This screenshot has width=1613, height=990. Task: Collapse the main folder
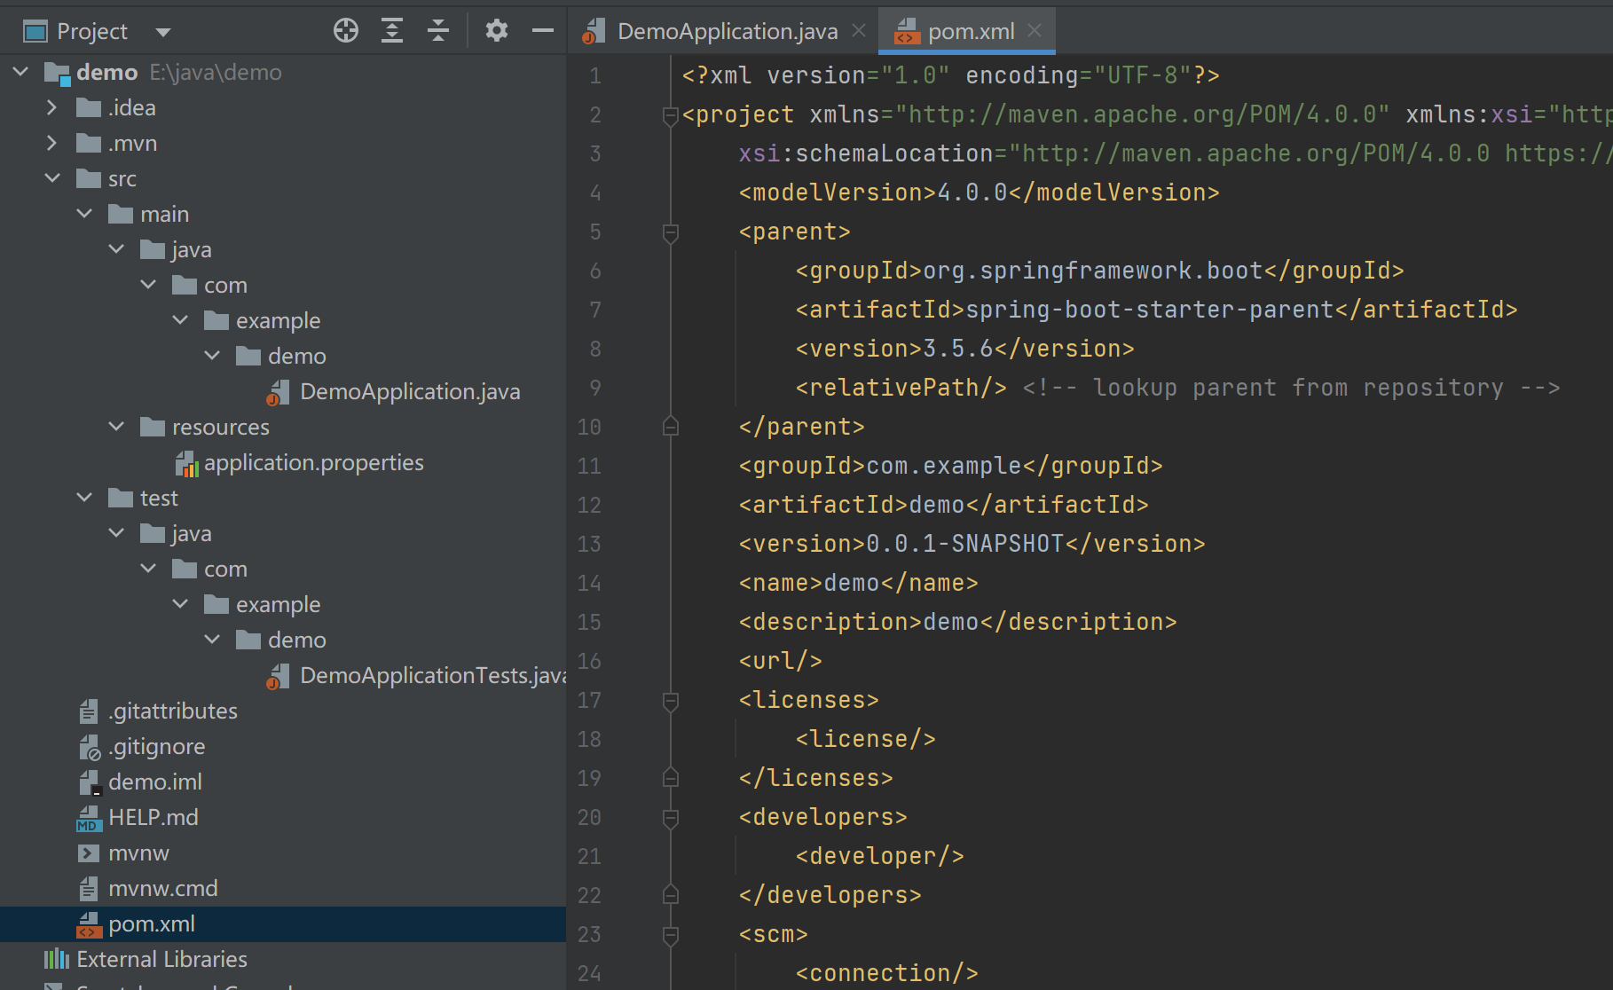coord(84,214)
